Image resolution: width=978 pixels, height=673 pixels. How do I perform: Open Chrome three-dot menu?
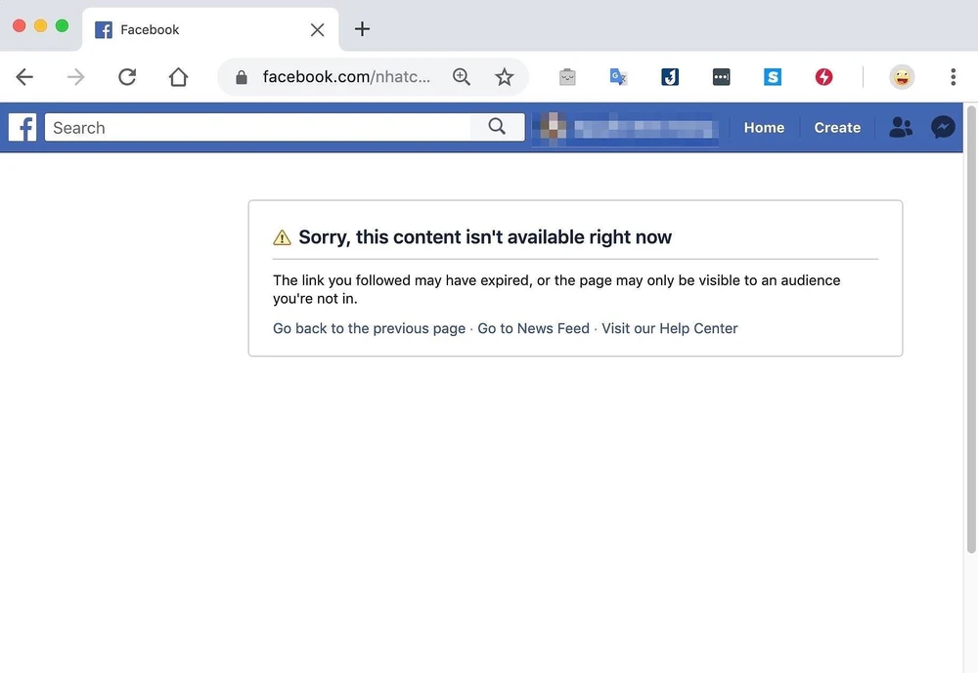tap(953, 77)
